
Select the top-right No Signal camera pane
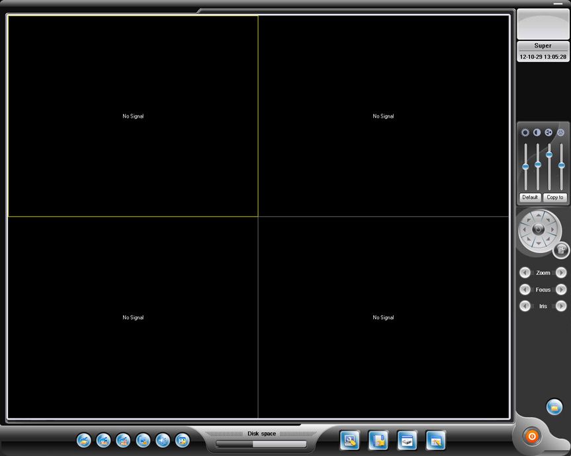pyautogui.click(x=384, y=116)
